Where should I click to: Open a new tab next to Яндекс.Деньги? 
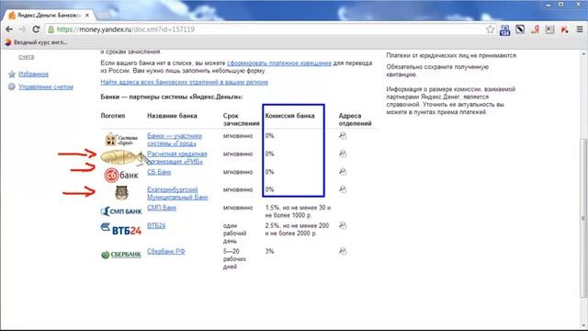104,16
